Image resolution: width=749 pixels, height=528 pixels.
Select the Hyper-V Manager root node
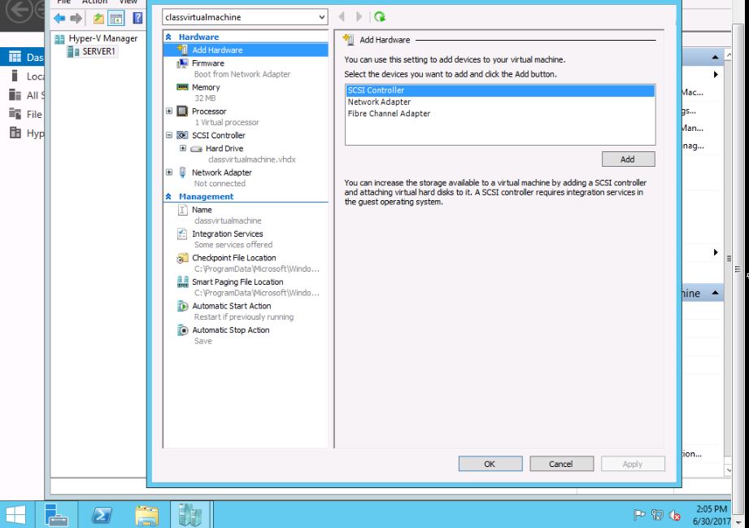[x=102, y=38]
